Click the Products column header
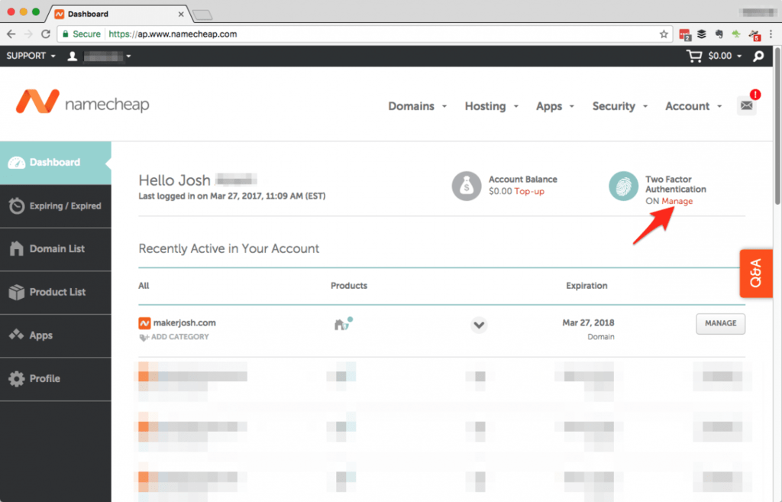782x502 pixels. coord(348,286)
